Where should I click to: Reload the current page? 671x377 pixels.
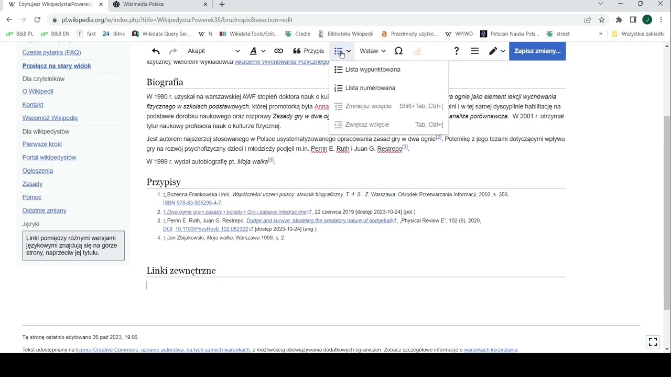[x=37, y=20]
